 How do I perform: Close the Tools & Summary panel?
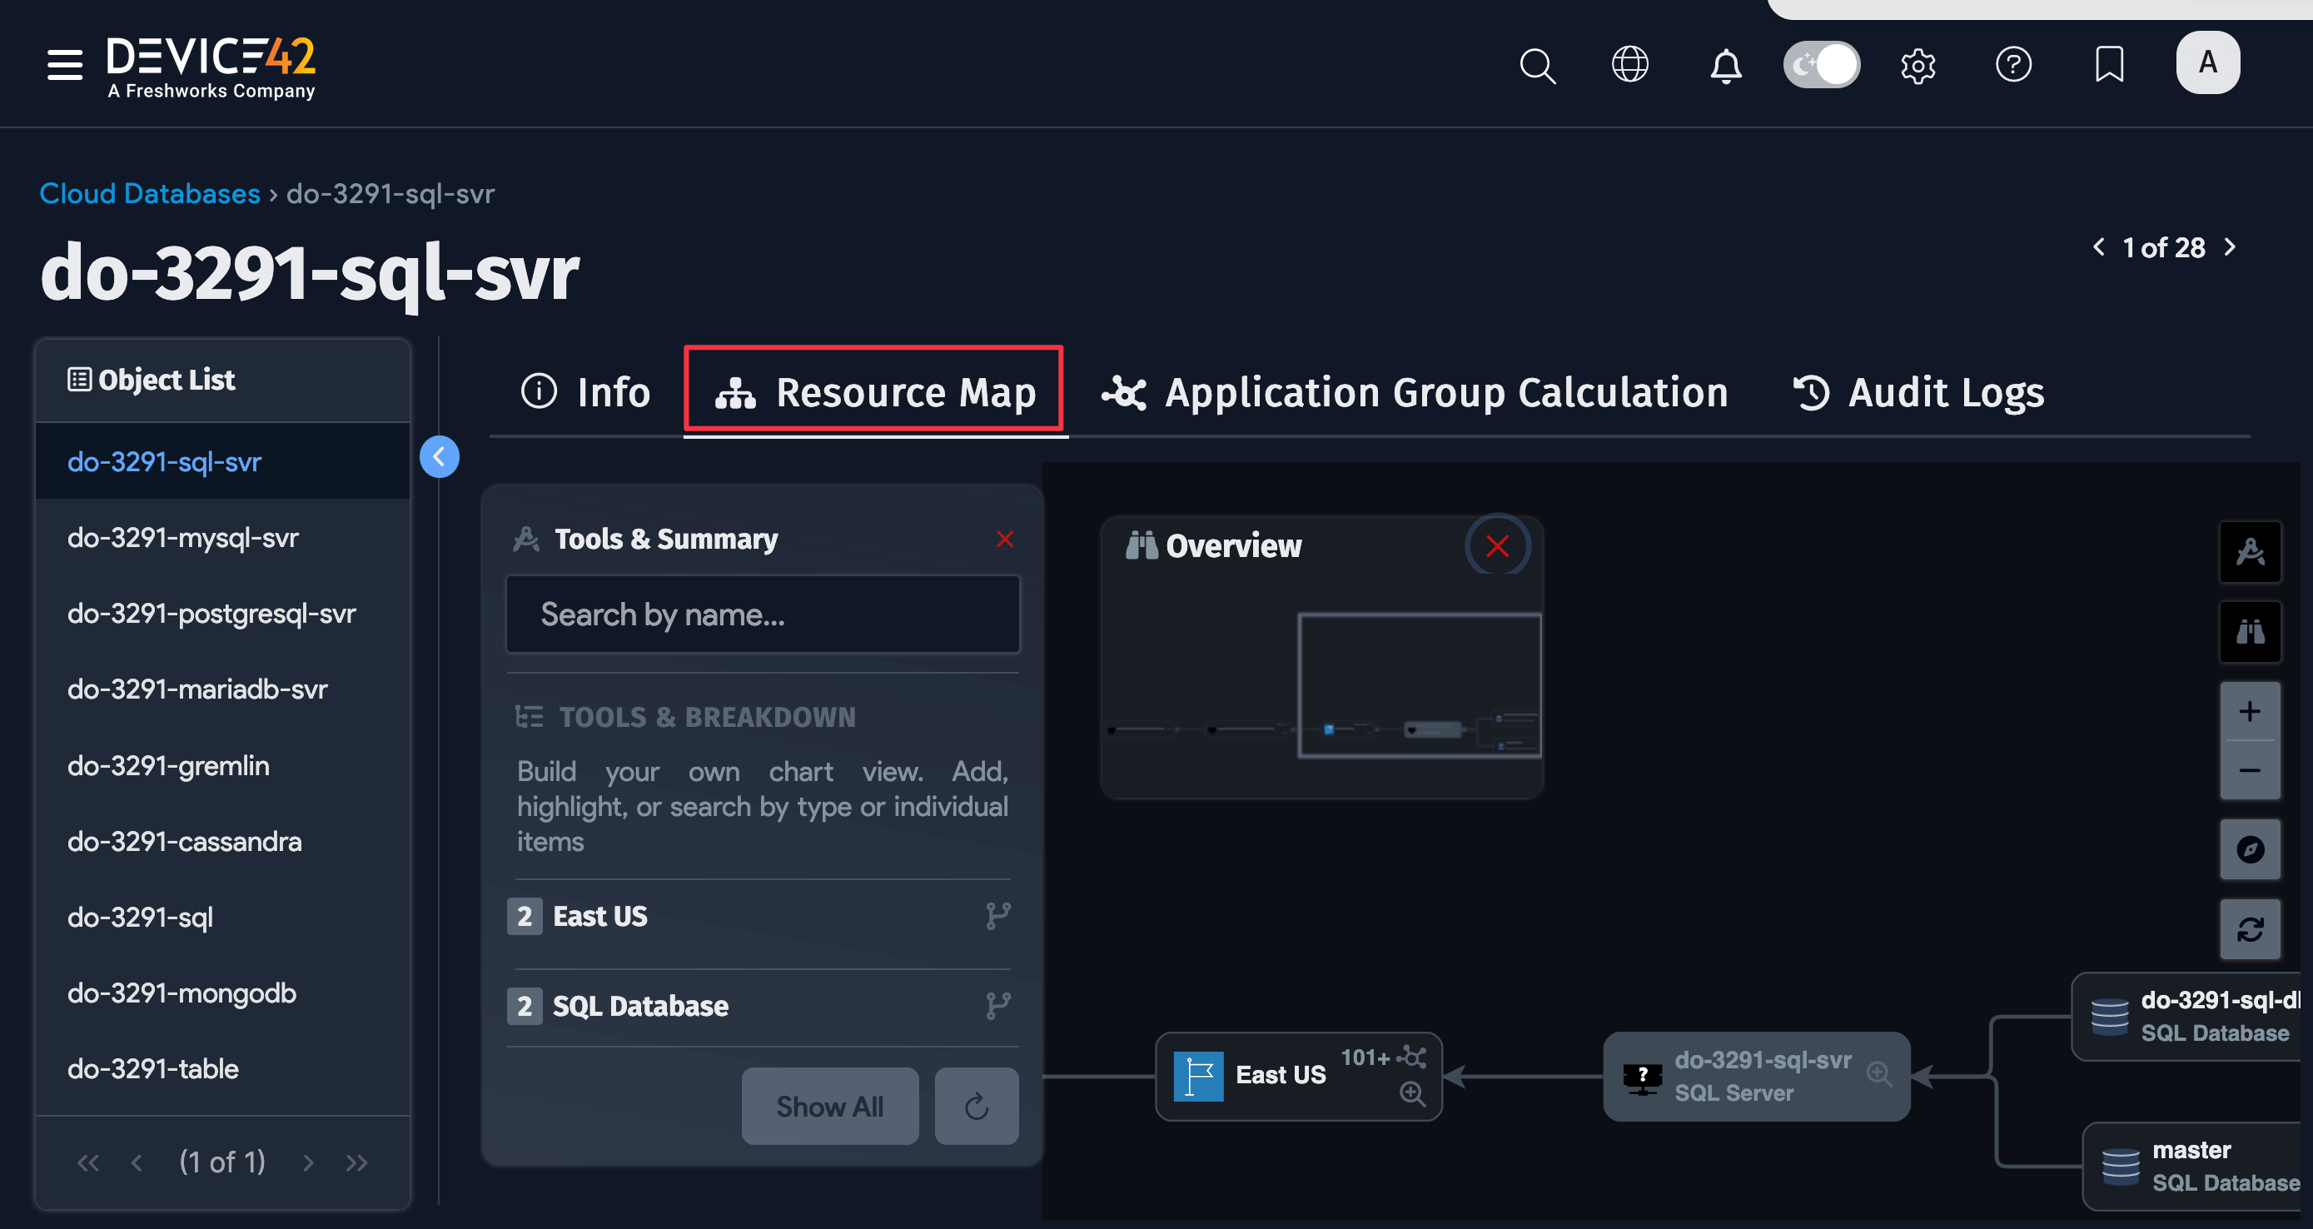(x=1004, y=539)
